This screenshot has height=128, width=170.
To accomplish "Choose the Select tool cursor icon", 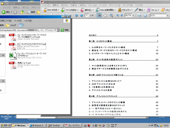I will (x=99, y=16).
